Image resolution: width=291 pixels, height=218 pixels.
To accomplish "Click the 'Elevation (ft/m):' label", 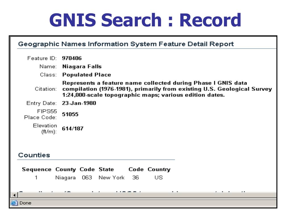I will point(45,129).
